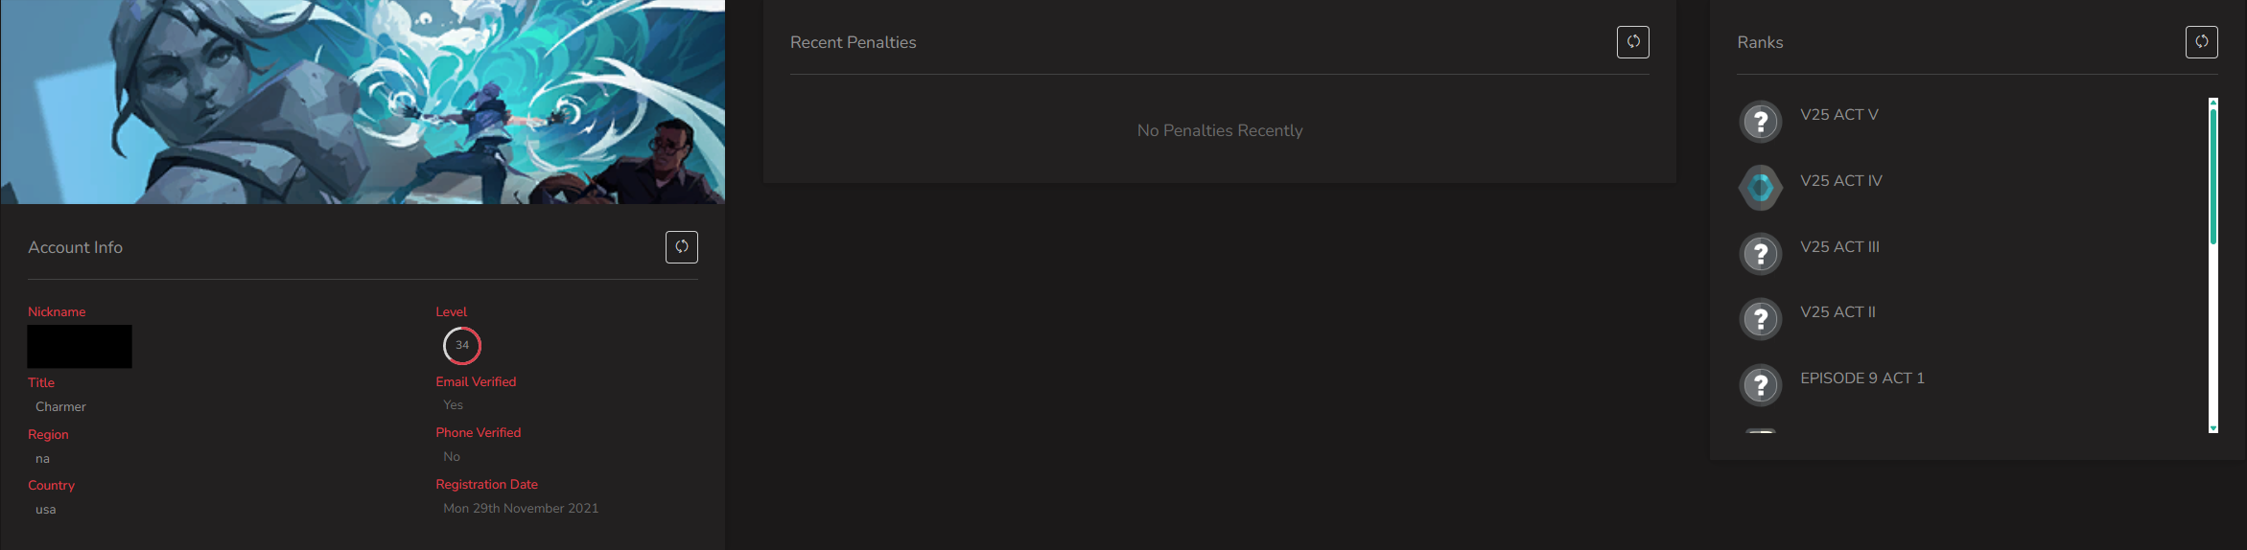The height and width of the screenshot is (550, 2247).
Task: Click the Charmer title text
Action: coord(60,406)
